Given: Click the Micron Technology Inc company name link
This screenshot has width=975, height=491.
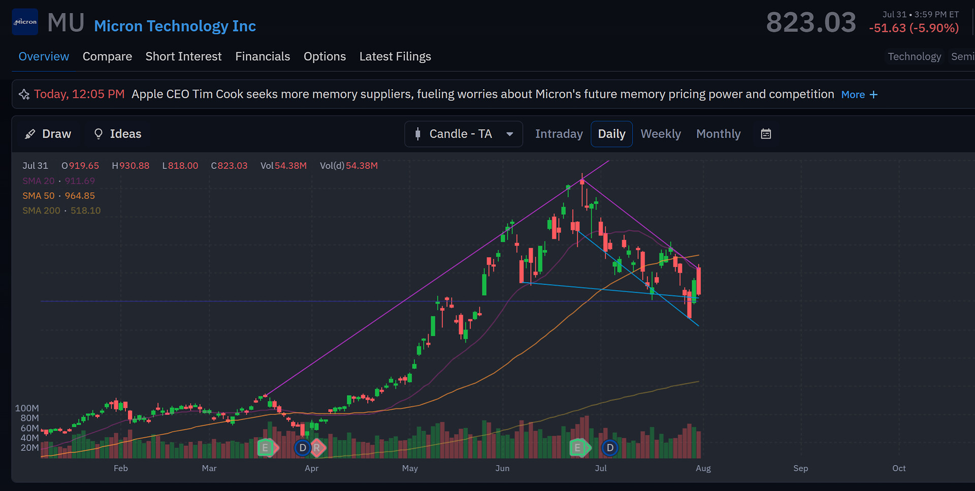Looking at the screenshot, I should pos(175,26).
